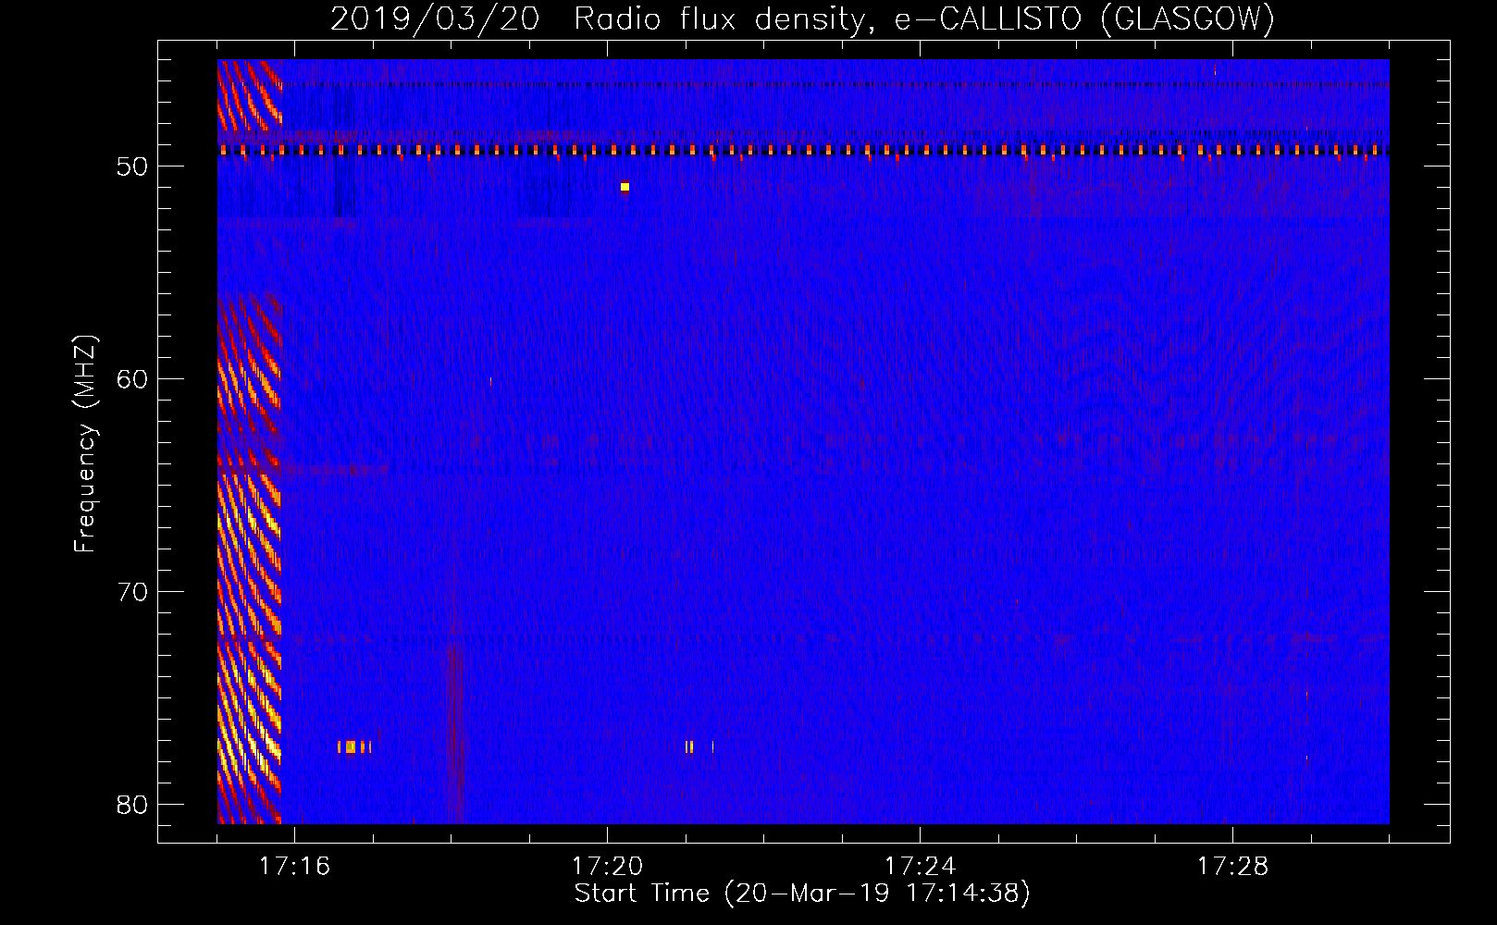Click the 70 frequency tick label
Image resolution: width=1497 pixels, height=925 pixels.
click(133, 592)
